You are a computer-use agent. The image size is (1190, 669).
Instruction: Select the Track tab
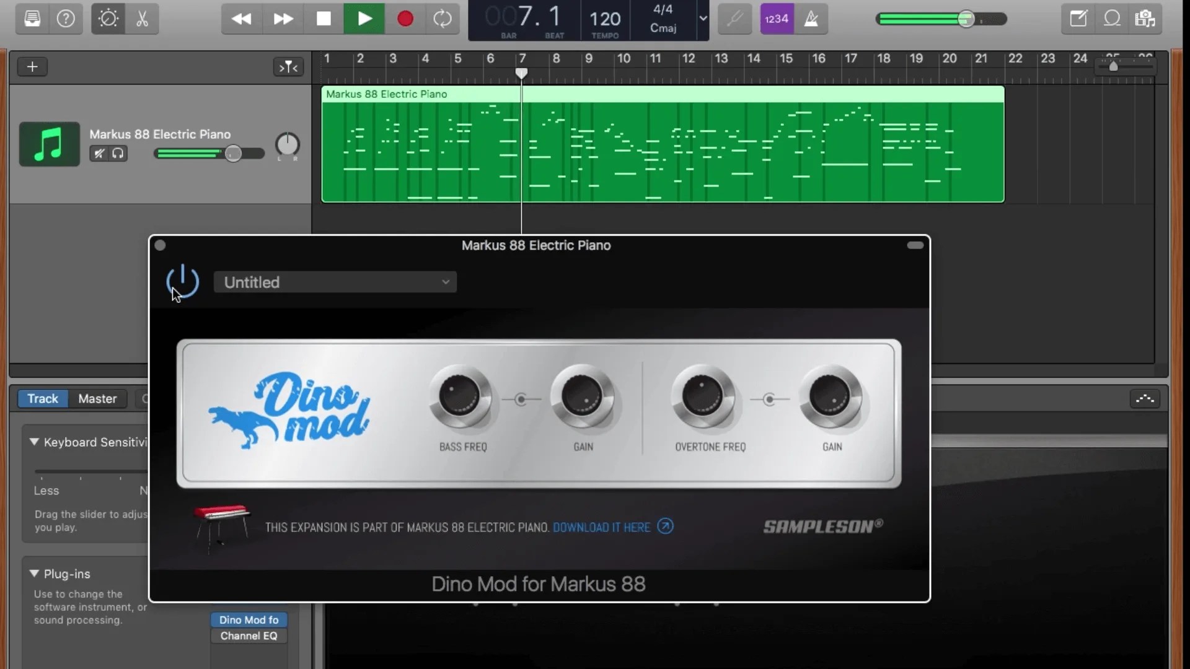42,398
